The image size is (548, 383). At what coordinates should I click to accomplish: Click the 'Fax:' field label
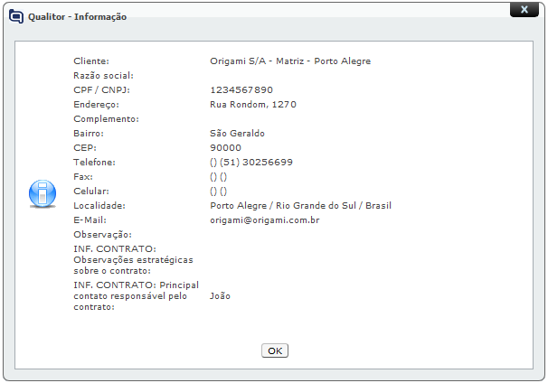click(x=82, y=176)
